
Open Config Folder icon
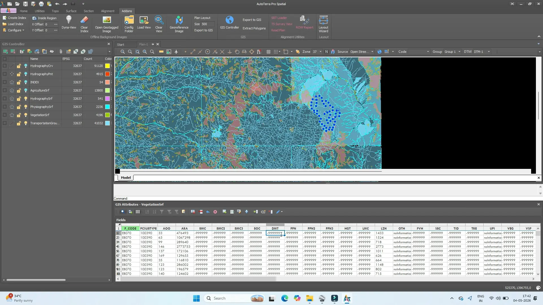pos(129,20)
